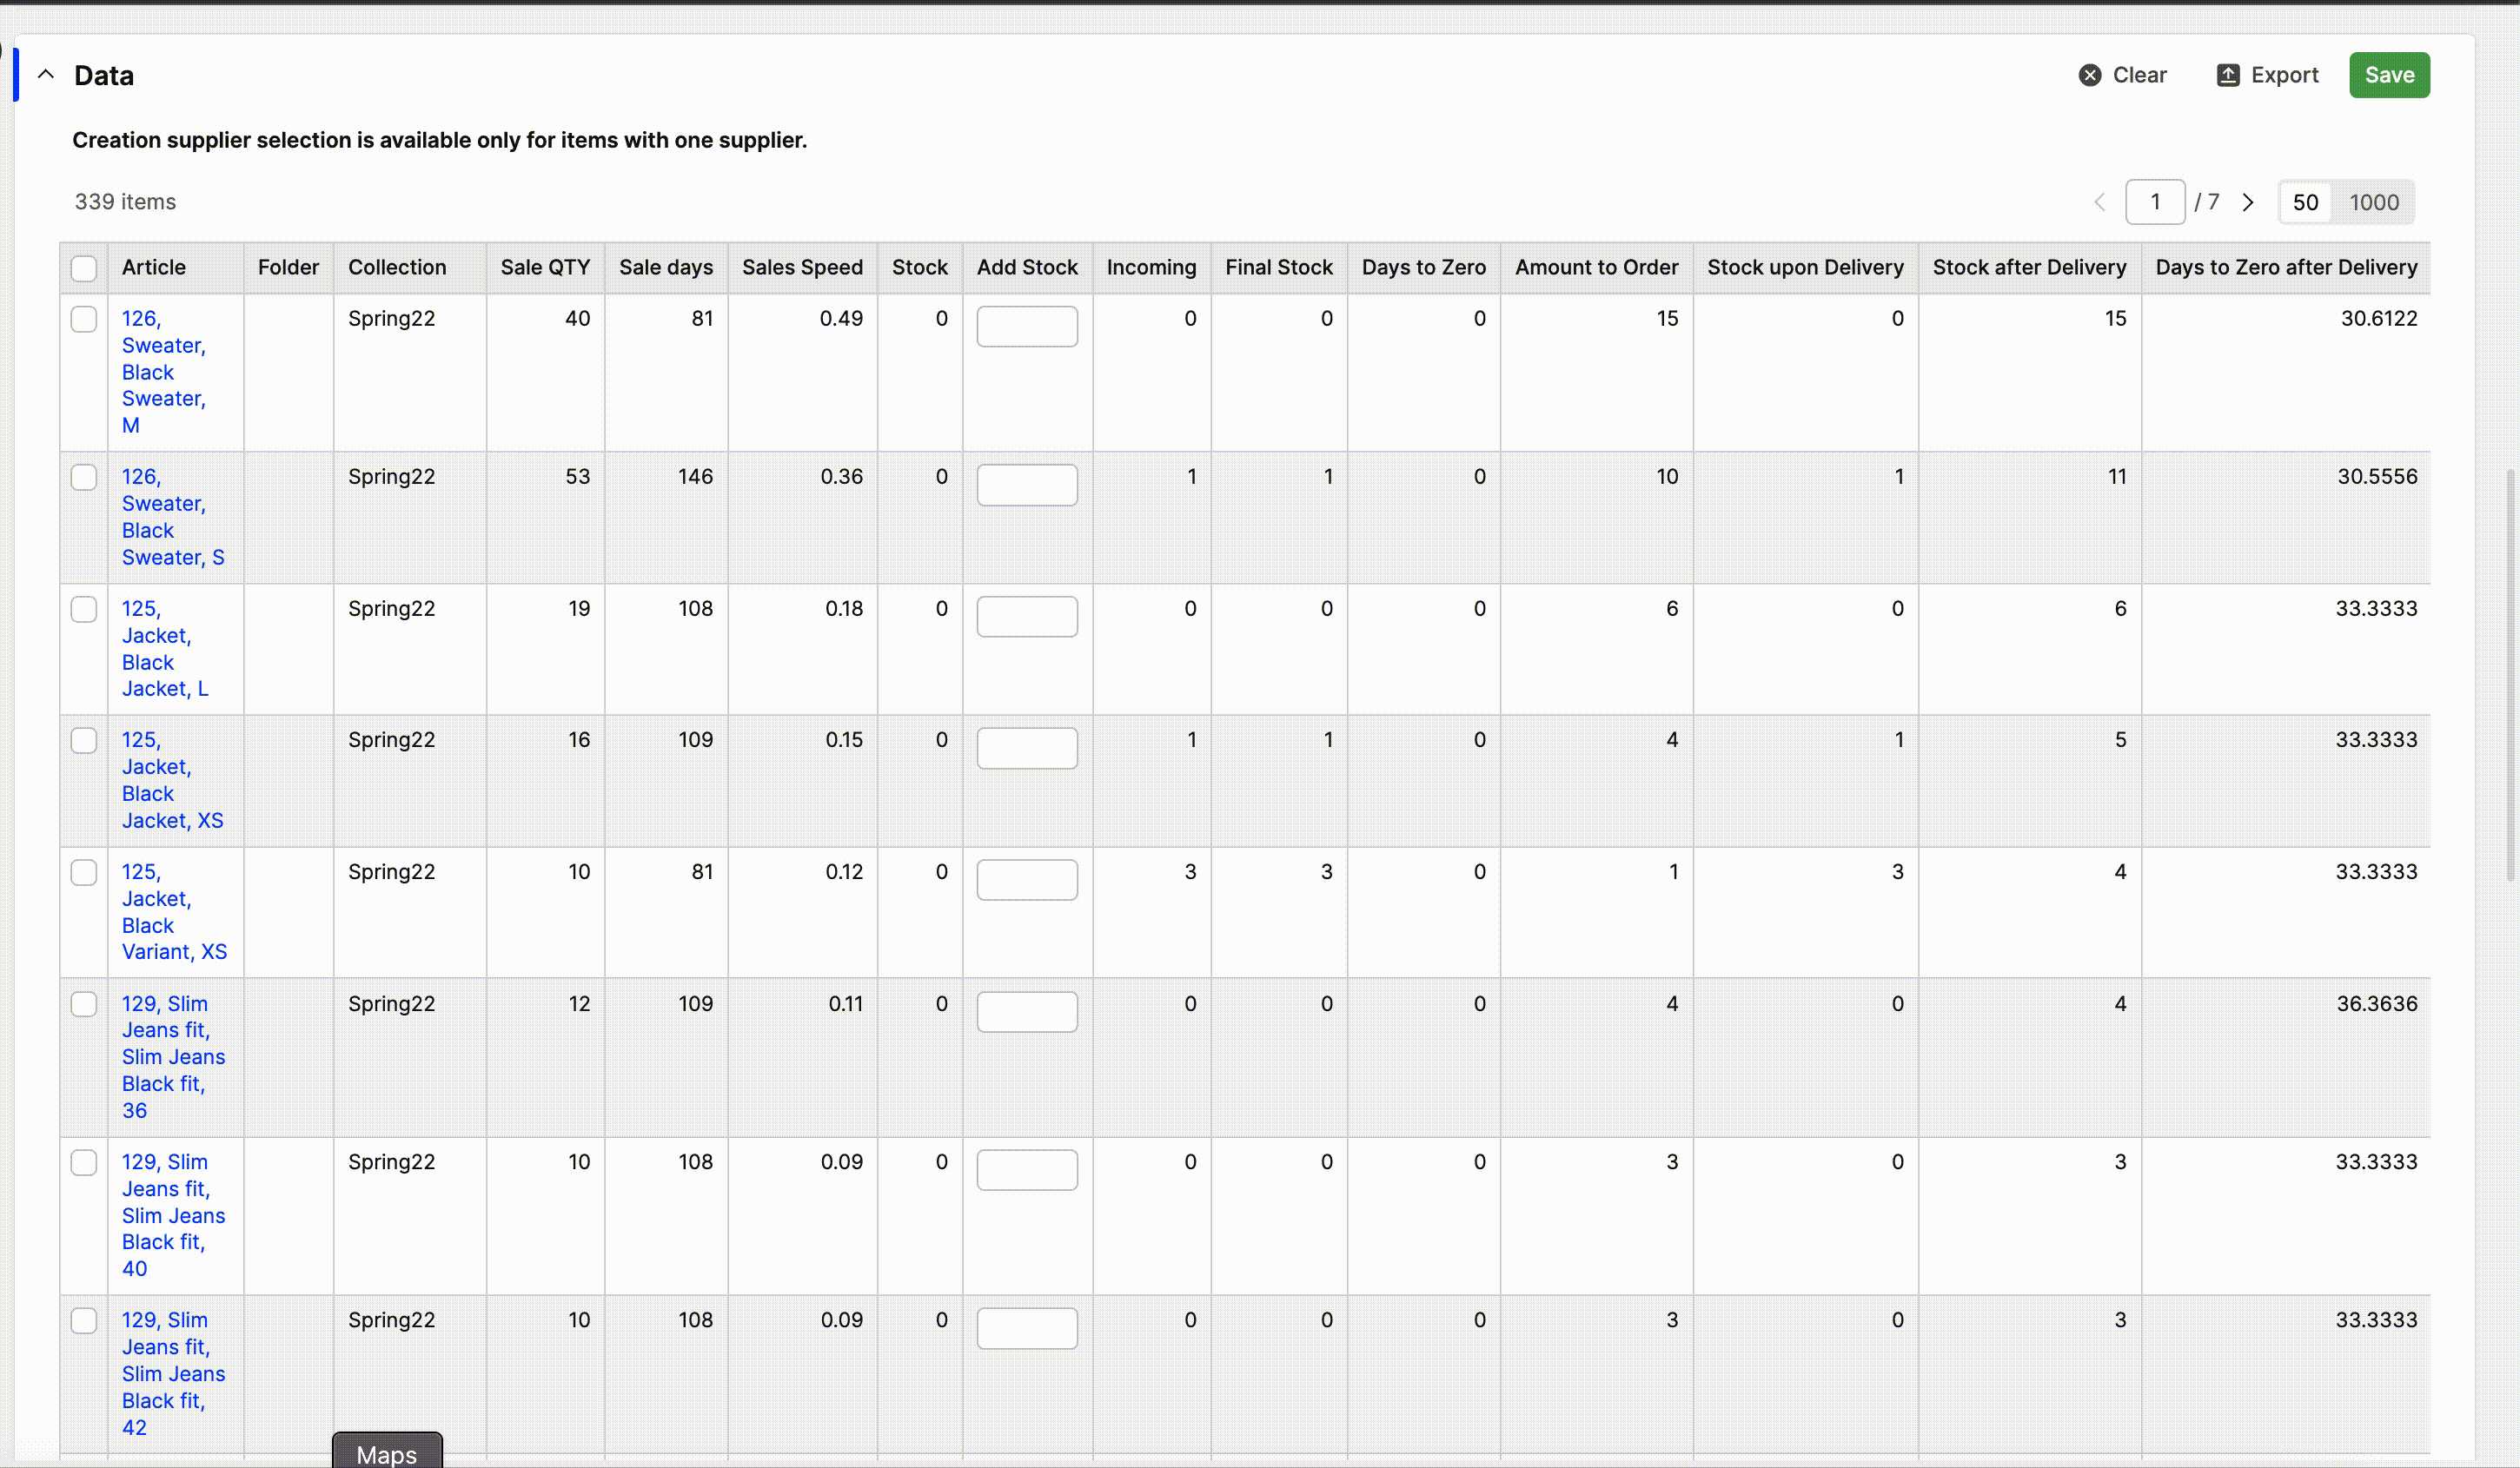2520x1468 pixels.
Task: Show 50 items per page
Action: click(x=2305, y=202)
